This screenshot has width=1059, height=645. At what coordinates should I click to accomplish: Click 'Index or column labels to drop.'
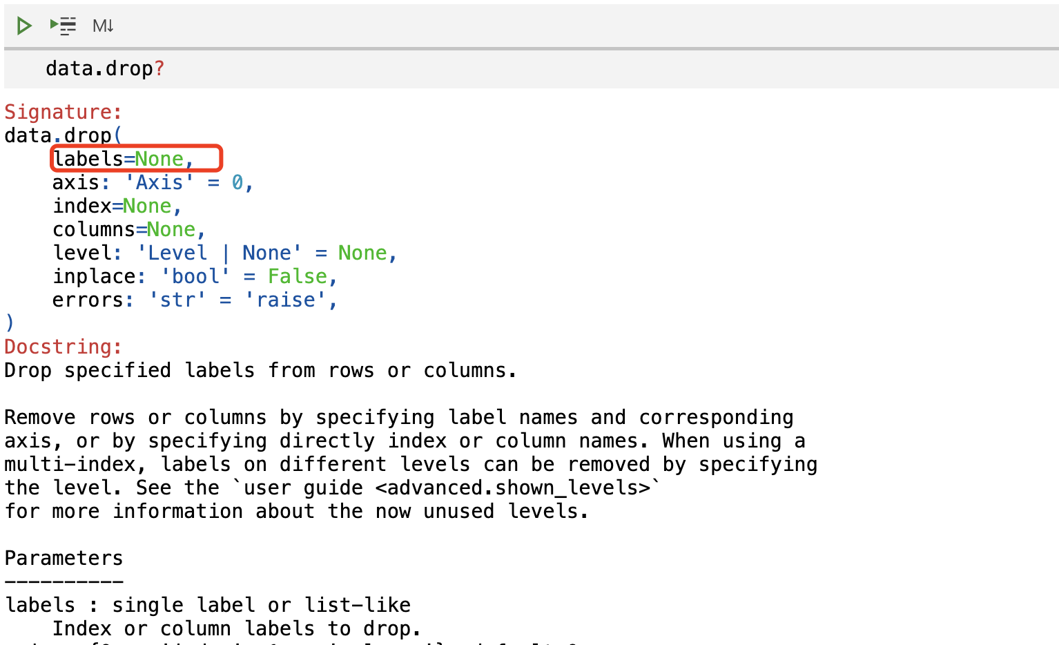[237, 628]
